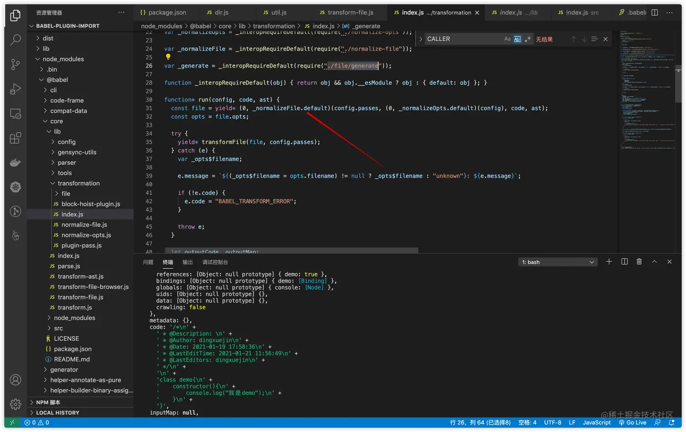Image resolution: width=686 pixels, height=432 pixels.
Task: Open block-hoist-plugin.js in the explorer
Action: click(91, 204)
